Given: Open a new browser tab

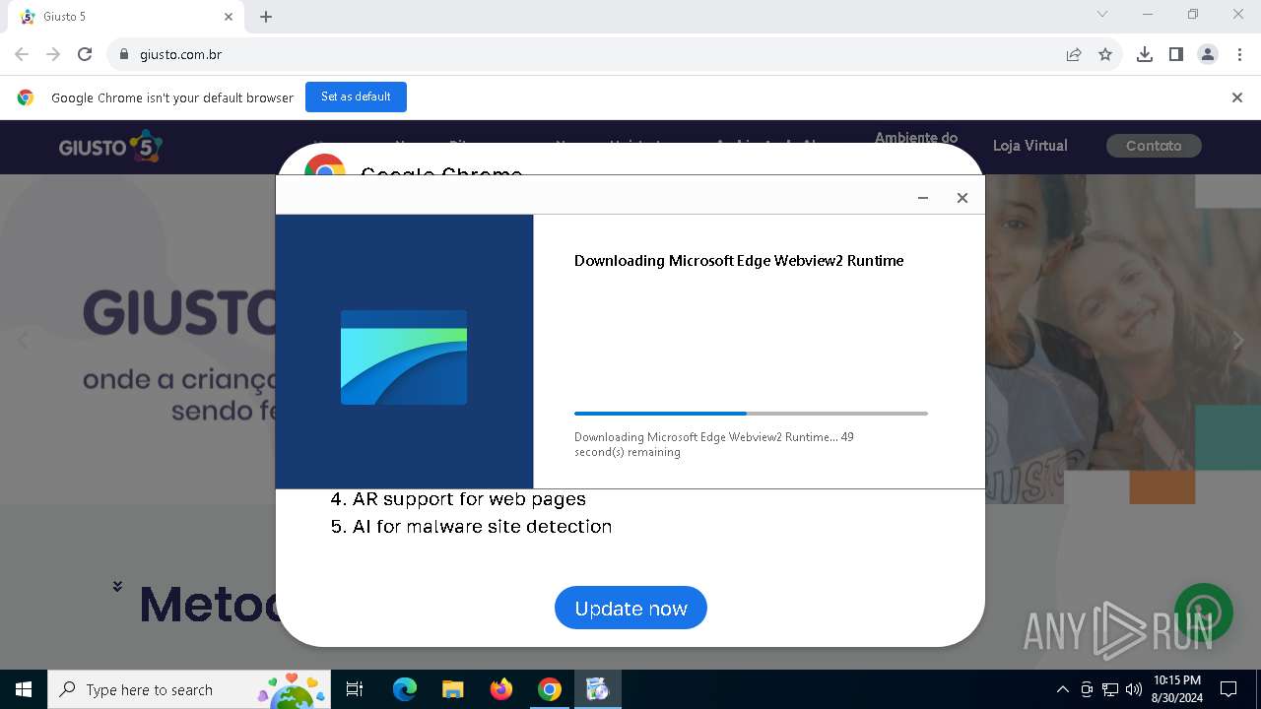Looking at the screenshot, I should pos(266,17).
